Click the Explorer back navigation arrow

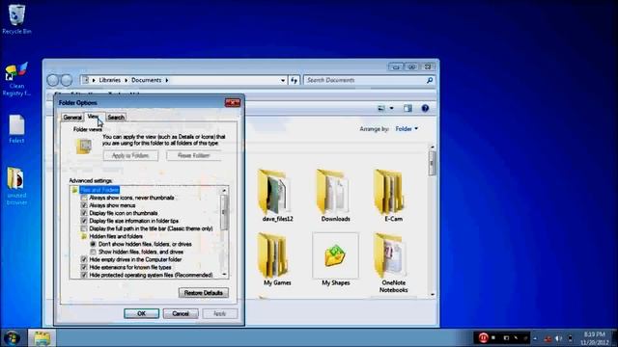click(x=52, y=80)
